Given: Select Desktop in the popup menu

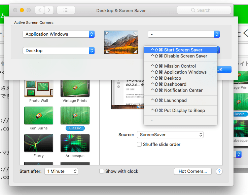Looking at the screenshot, I should pos(180,78).
